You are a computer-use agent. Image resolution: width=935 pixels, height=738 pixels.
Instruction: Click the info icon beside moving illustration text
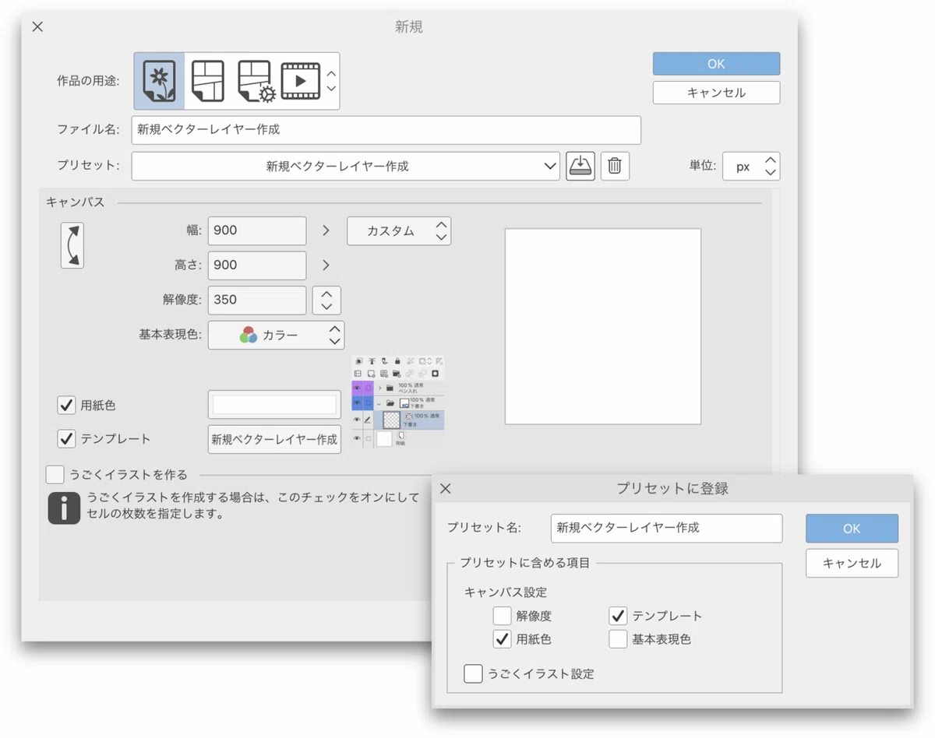[x=64, y=507]
